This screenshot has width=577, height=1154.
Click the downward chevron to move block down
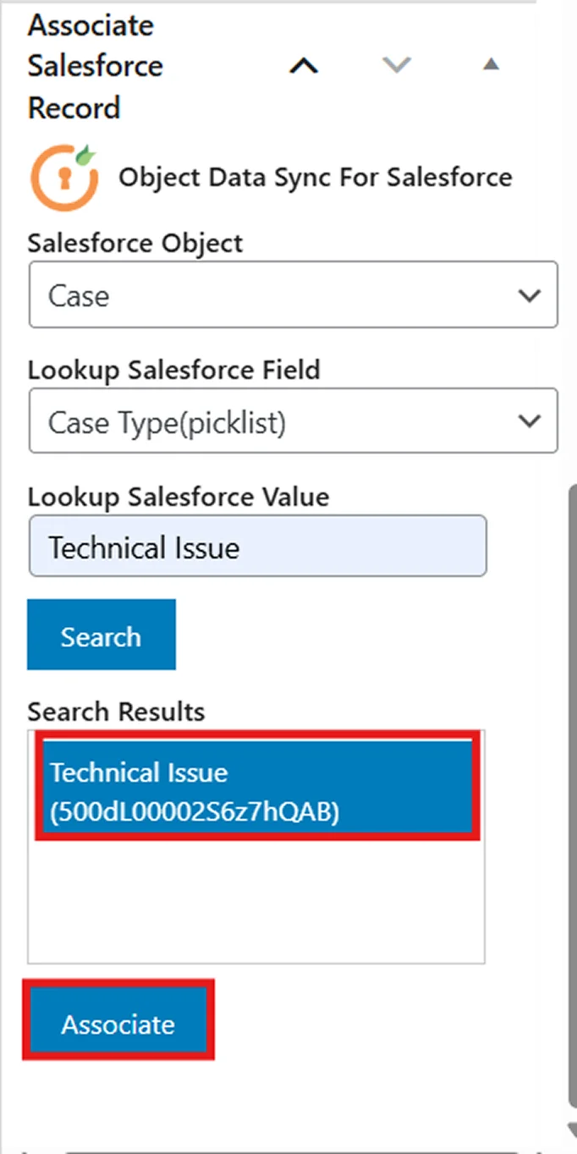pos(396,65)
